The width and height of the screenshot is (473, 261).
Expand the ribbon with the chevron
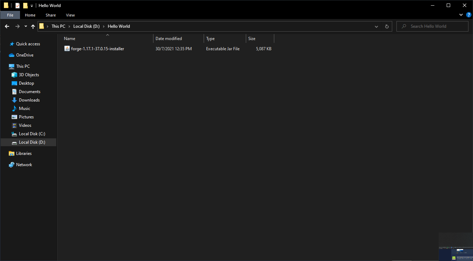(x=461, y=15)
